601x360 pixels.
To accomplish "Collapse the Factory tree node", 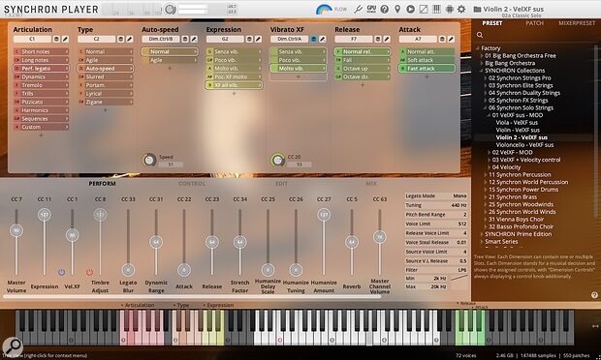I will (478, 48).
